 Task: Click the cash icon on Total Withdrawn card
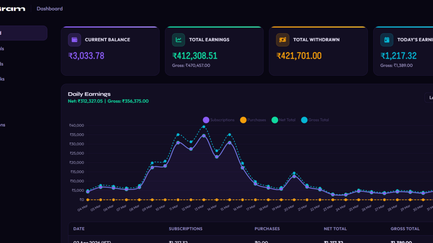pos(282,40)
